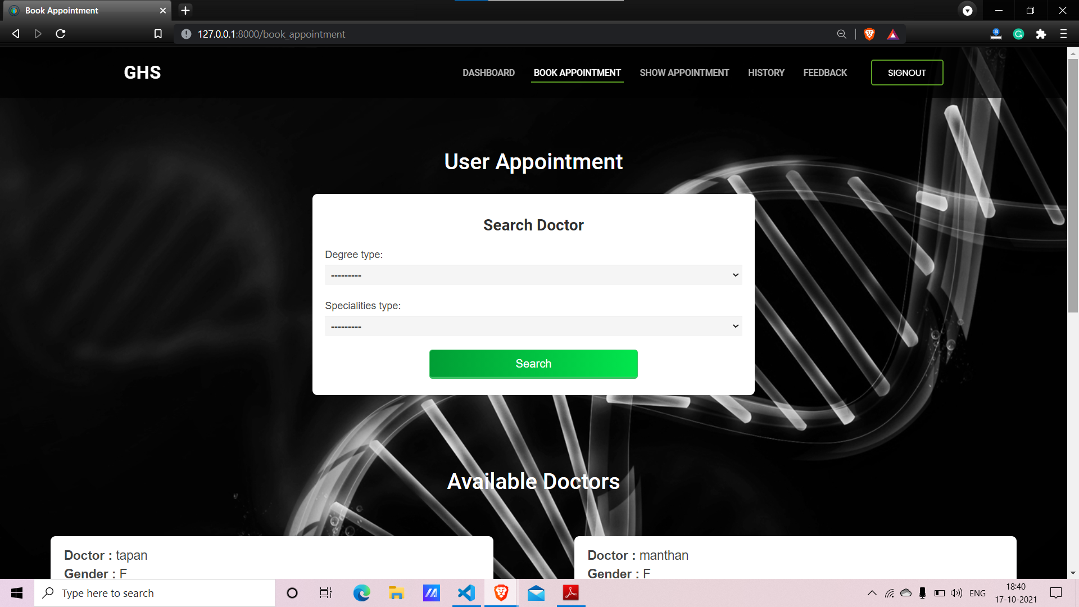
Task: Open the Dashboard link
Action: 488,73
